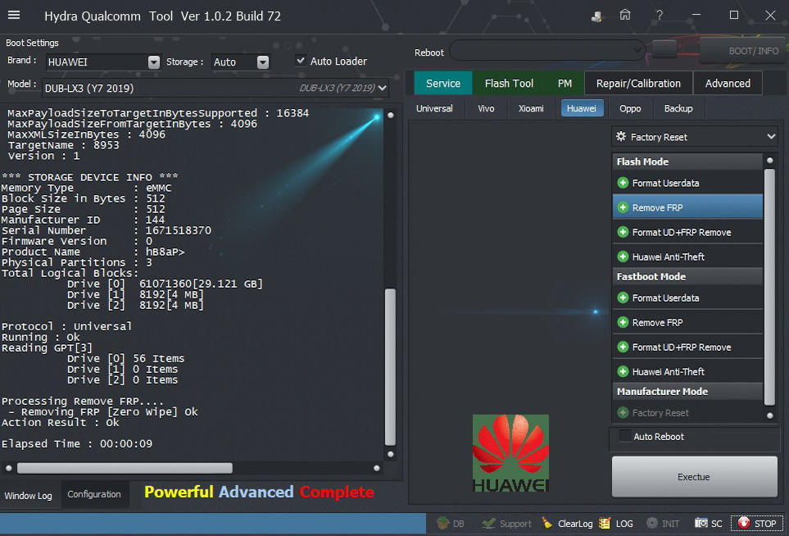The height and width of the screenshot is (536, 789).
Task: Open Support in the status bar
Action: coord(506,524)
